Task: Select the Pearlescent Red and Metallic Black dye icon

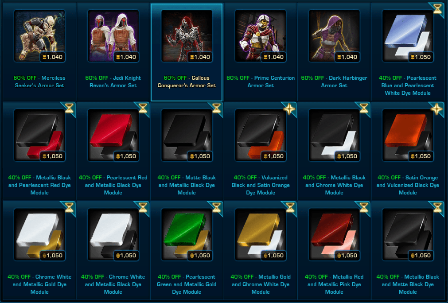Action: tap(113, 136)
